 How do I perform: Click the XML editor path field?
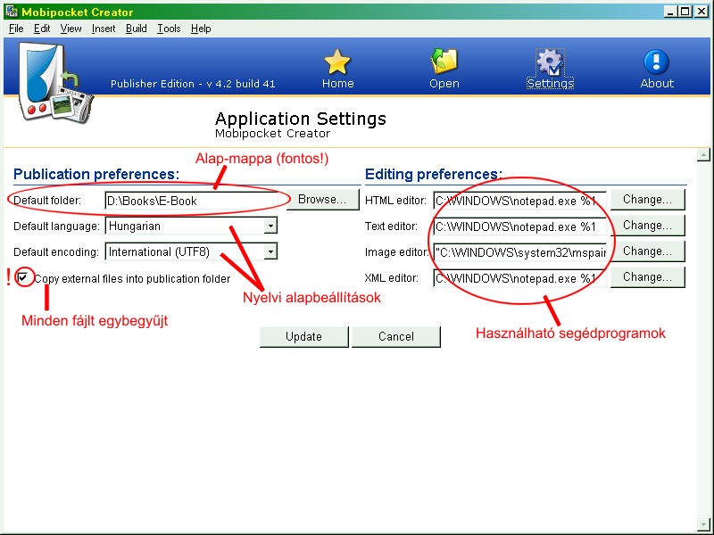(520, 278)
